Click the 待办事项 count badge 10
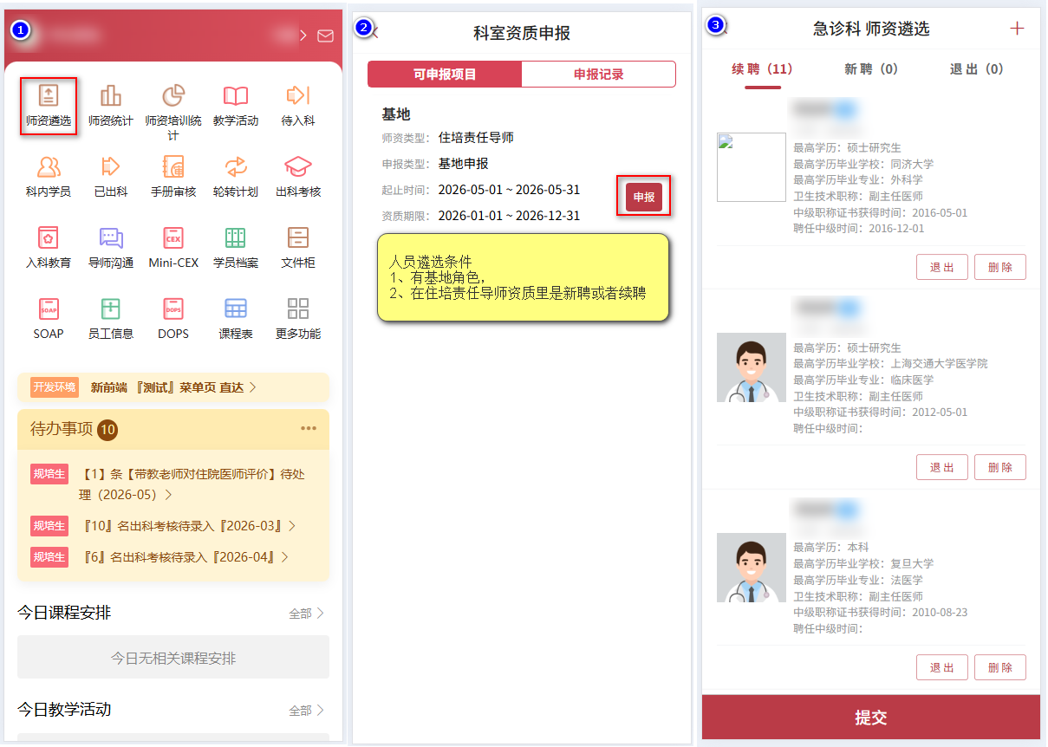 pyautogui.click(x=108, y=429)
